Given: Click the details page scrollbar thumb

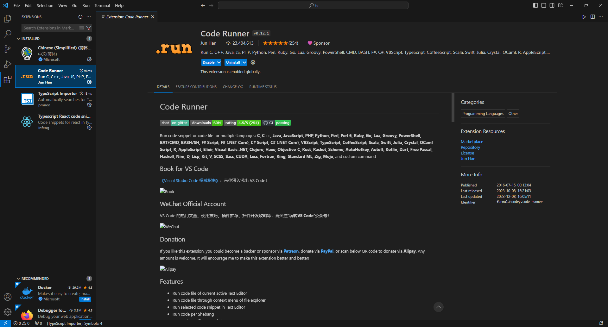Looking at the screenshot, I should (x=453, y=107).
